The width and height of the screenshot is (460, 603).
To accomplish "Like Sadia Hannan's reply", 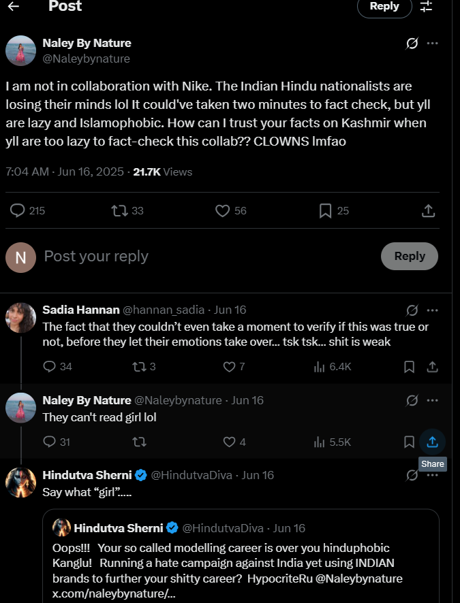I will coord(230,367).
